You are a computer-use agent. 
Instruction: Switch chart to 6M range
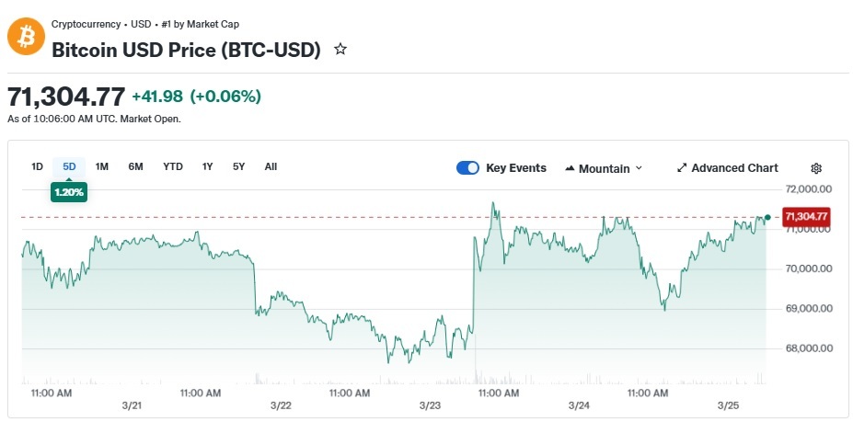coord(135,166)
